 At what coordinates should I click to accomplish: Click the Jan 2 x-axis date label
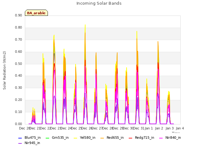(x=159, y=128)
